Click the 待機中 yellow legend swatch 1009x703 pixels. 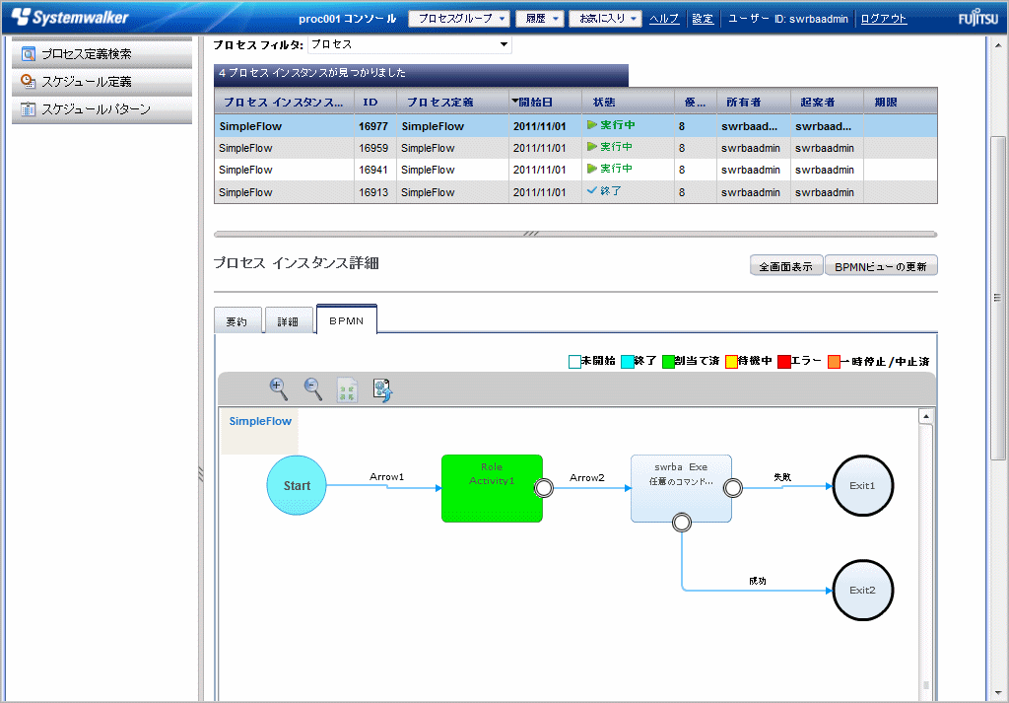[x=731, y=362]
